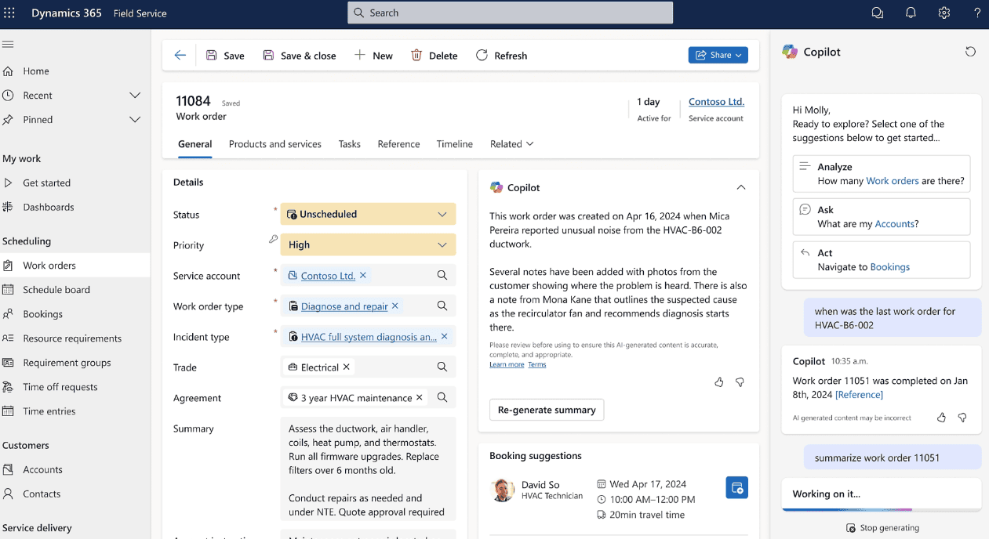Expand the Recent section chevron
This screenshot has width=989, height=539.
coord(135,96)
